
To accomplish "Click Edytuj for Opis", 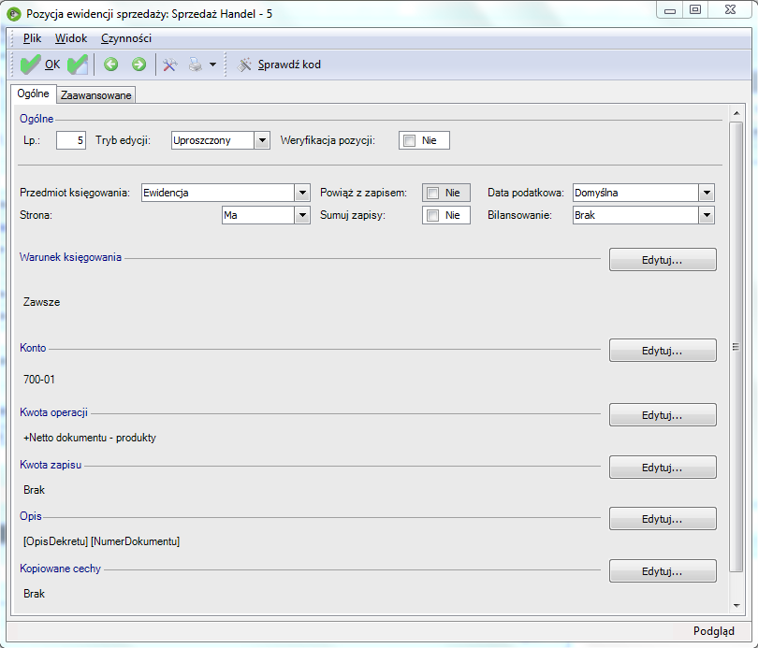I will point(663,519).
